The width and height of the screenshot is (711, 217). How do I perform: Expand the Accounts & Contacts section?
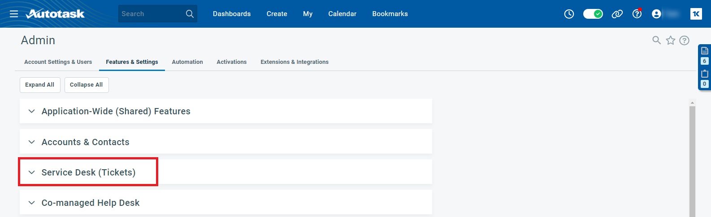(85, 142)
